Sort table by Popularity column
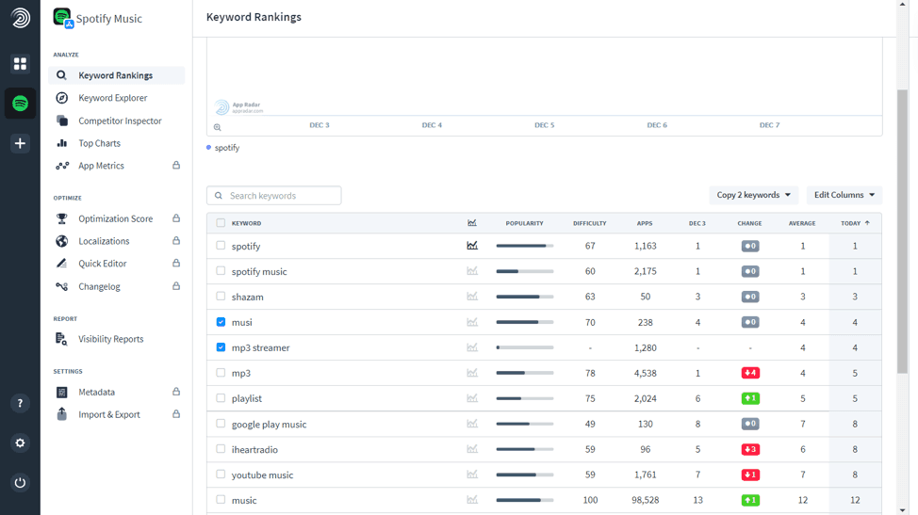 point(525,223)
